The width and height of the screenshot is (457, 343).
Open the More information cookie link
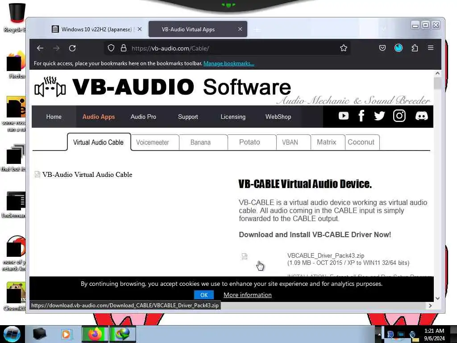click(x=247, y=295)
